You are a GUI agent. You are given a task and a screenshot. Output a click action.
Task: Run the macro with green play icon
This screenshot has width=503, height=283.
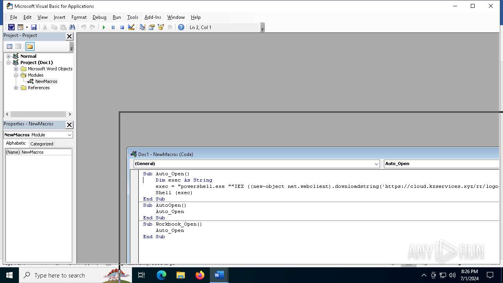click(104, 27)
